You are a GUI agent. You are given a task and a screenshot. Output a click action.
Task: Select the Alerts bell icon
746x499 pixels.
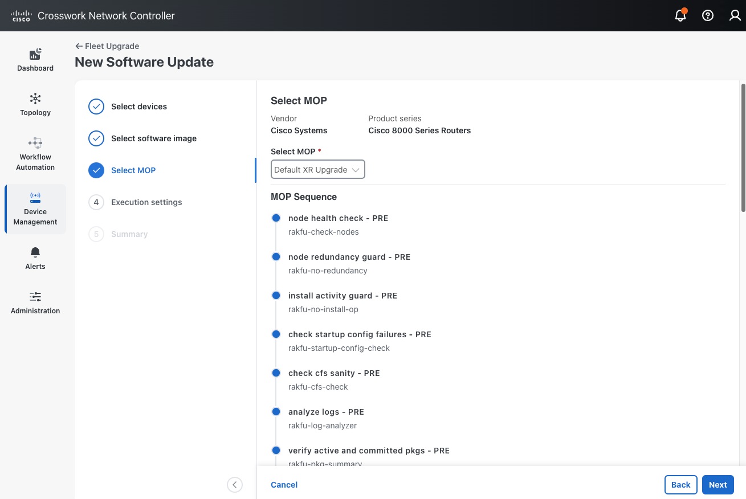click(x=35, y=258)
